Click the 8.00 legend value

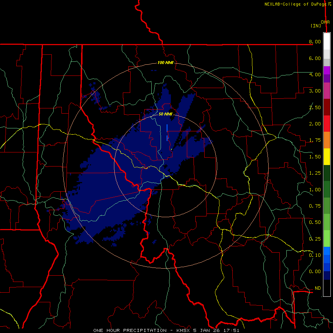click(x=315, y=41)
